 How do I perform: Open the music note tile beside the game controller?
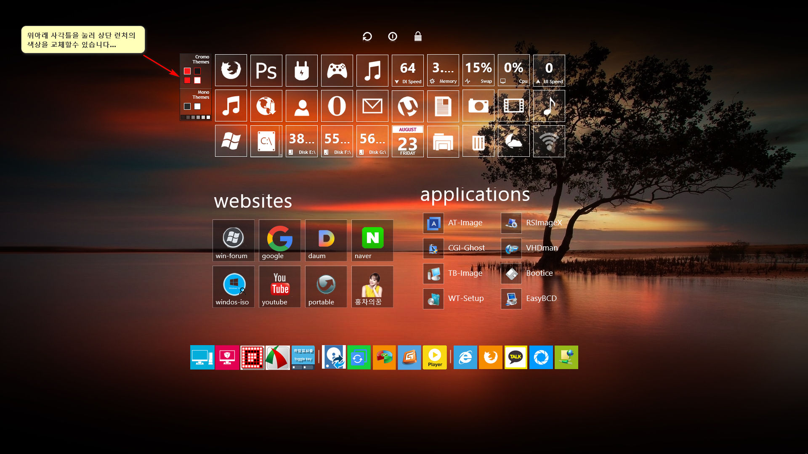(372, 71)
